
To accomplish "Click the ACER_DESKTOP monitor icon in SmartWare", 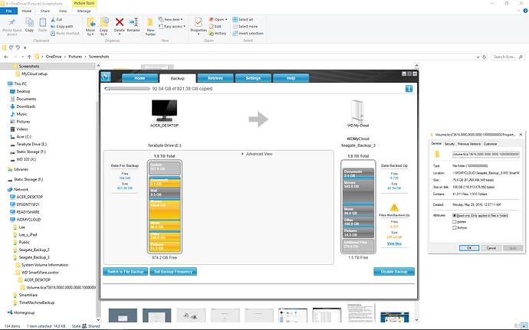I will click(x=164, y=110).
